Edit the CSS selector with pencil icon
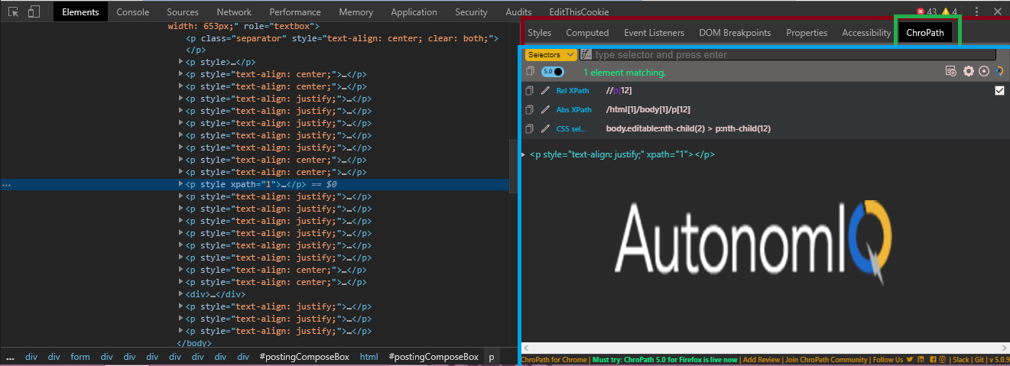1010x366 pixels. coord(545,128)
